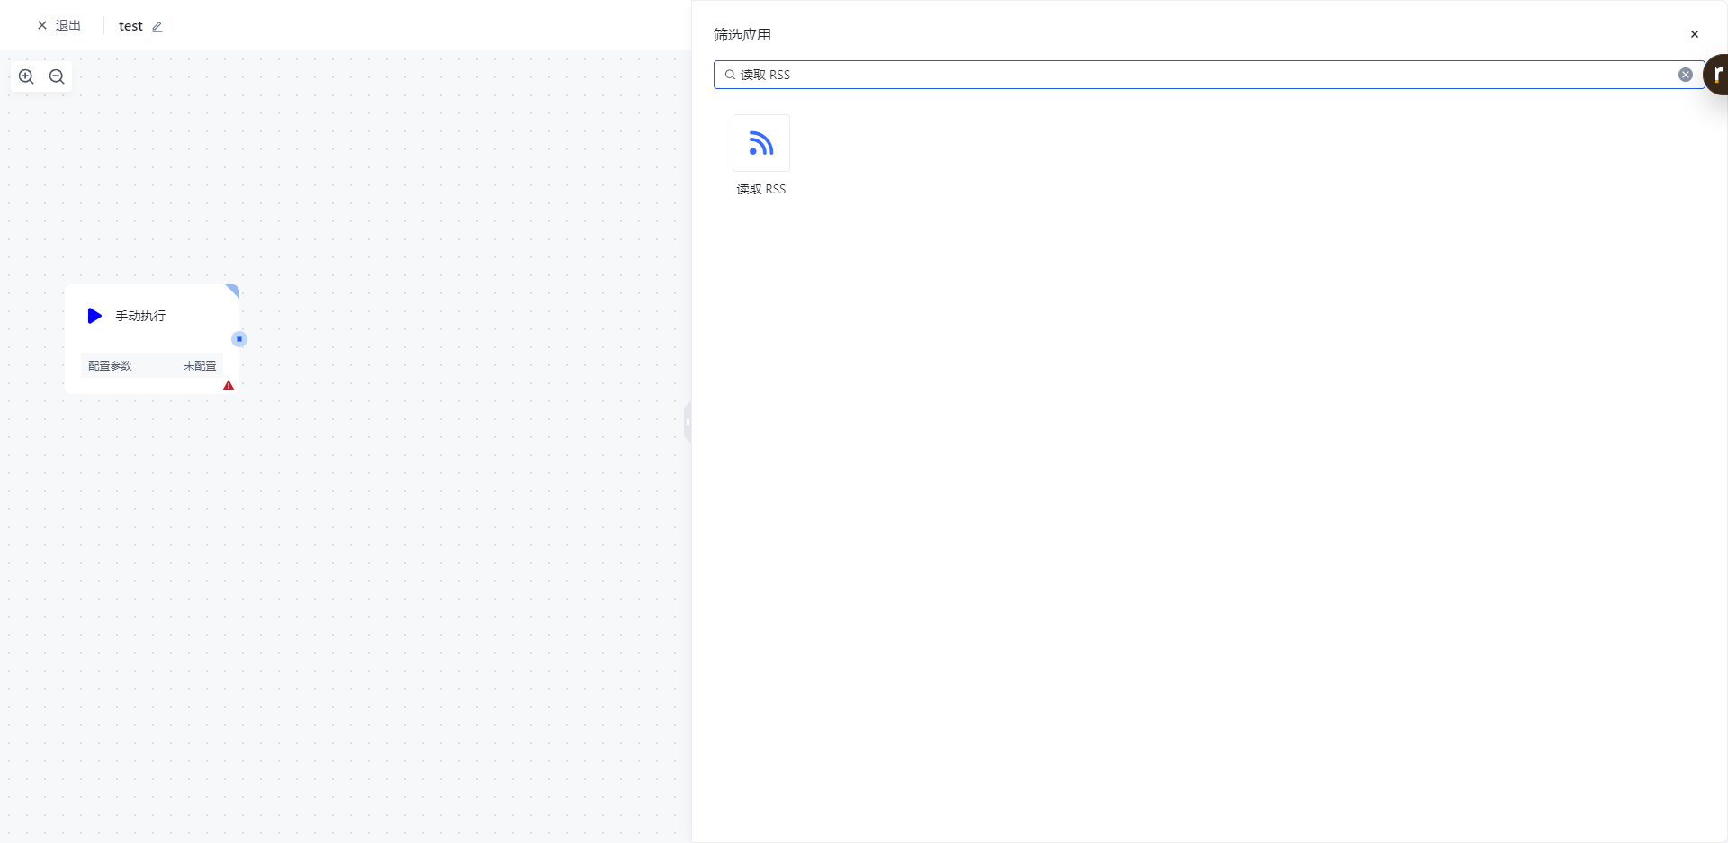
Task: Select the 手动执行 node title
Action: click(x=140, y=316)
